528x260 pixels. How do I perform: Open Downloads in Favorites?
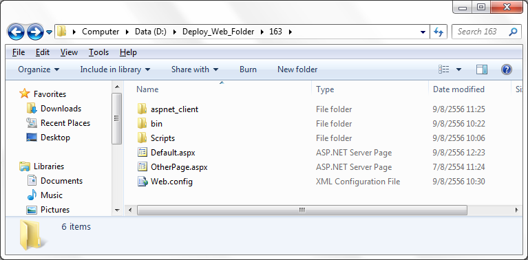click(x=61, y=108)
